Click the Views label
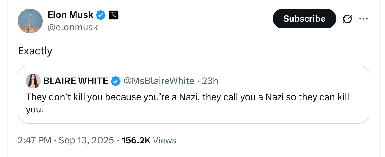This screenshot has width=385, height=157. coord(164,141)
